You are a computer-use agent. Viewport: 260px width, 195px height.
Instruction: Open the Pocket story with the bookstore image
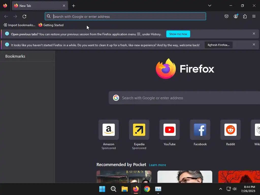[x=124, y=177]
